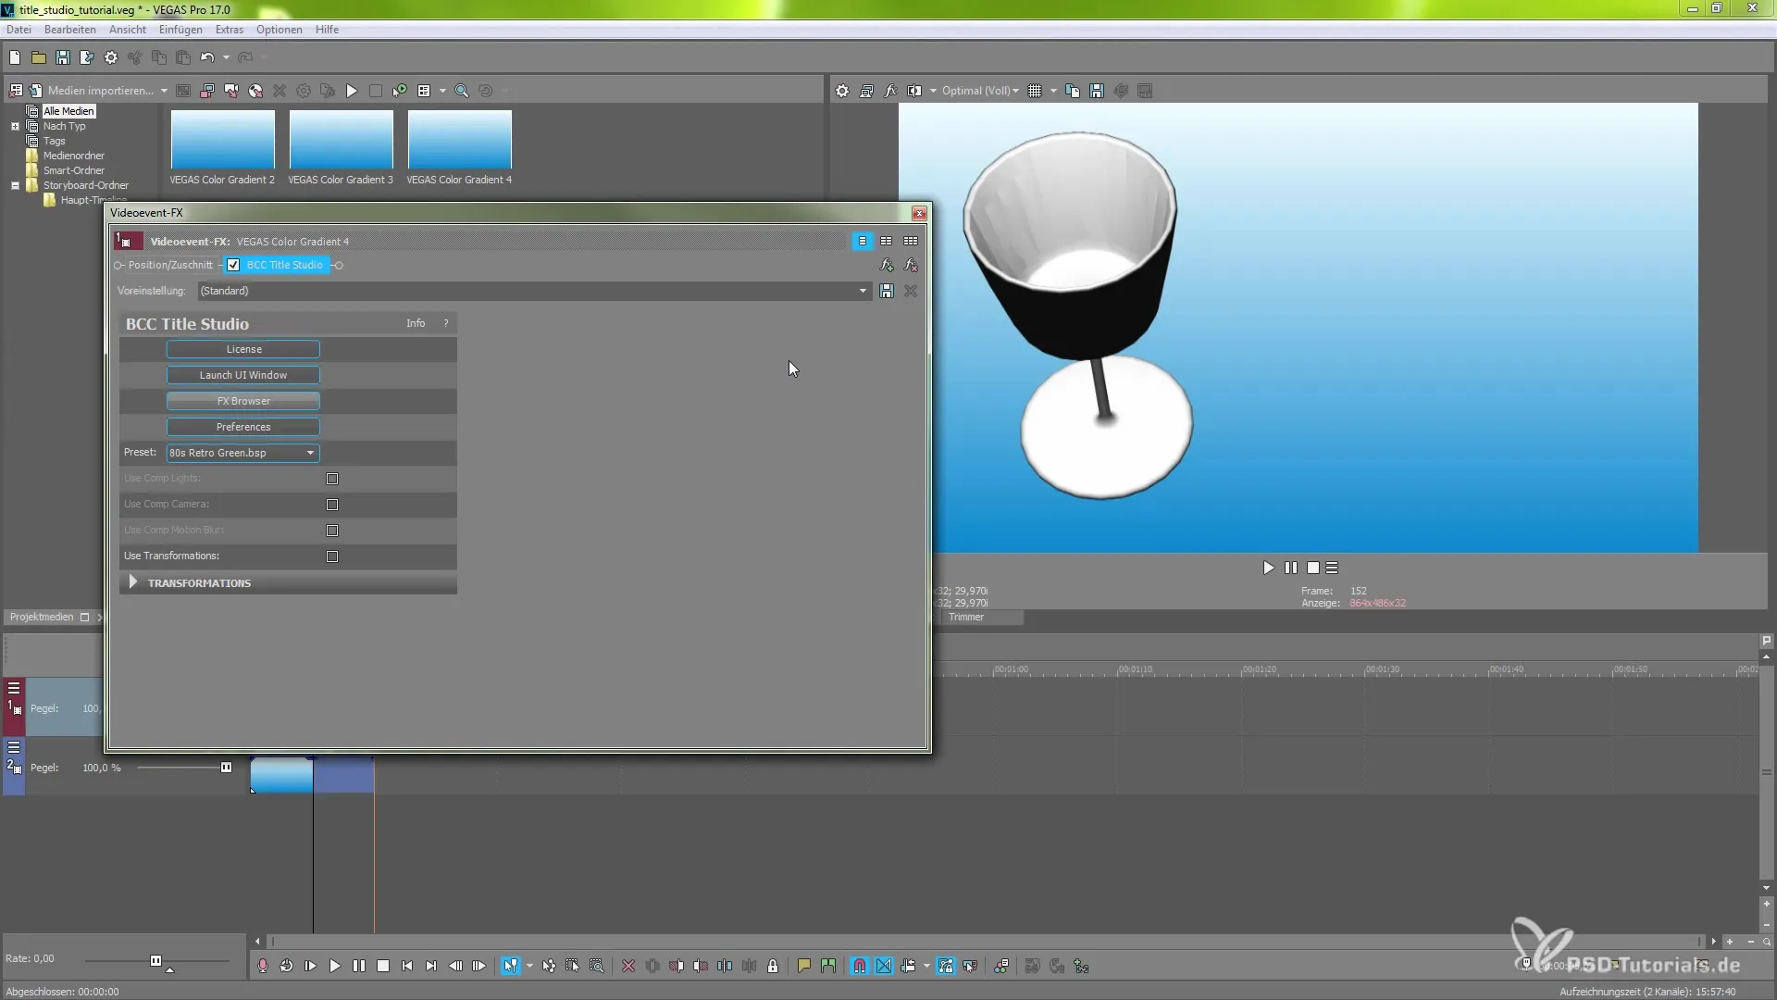Screen dimensions: 1777x1000
Task: Click the Info link in BCC Title Studio
Action: click(x=416, y=323)
